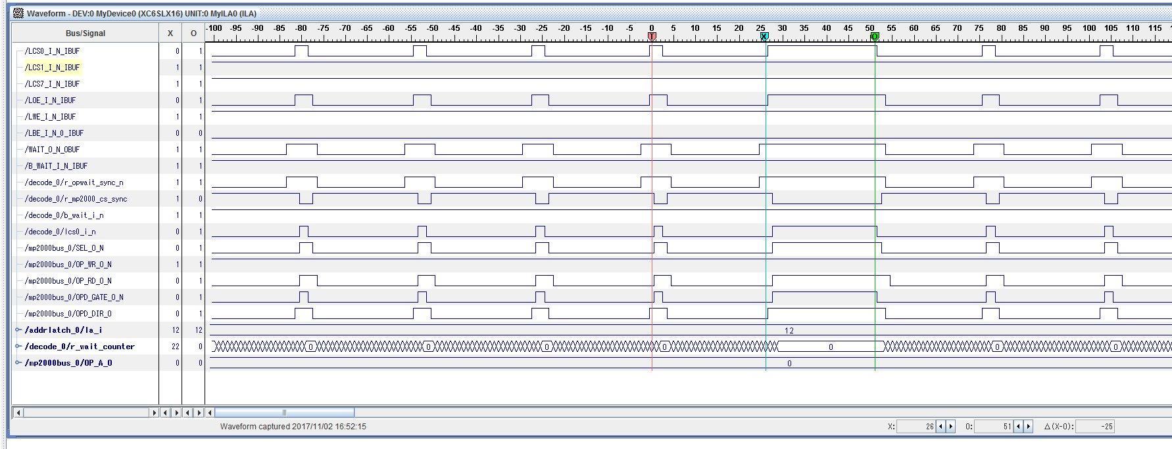Click the O cursor value field
The image size is (1172, 449).
click(x=994, y=427)
